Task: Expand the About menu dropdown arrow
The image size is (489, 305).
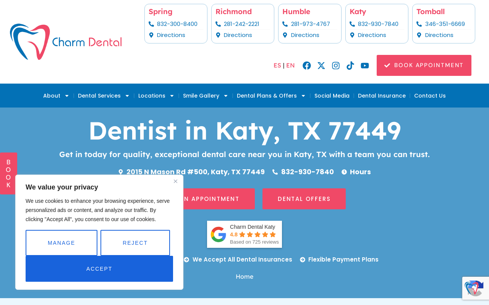Action: (x=67, y=96)
